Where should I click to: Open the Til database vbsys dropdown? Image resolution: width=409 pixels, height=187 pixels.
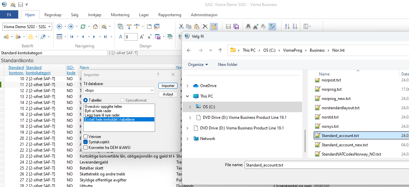coord(152,90)
